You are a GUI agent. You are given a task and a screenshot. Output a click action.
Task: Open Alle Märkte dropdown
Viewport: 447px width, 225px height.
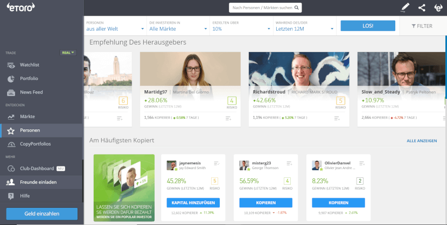click(178, 26)
